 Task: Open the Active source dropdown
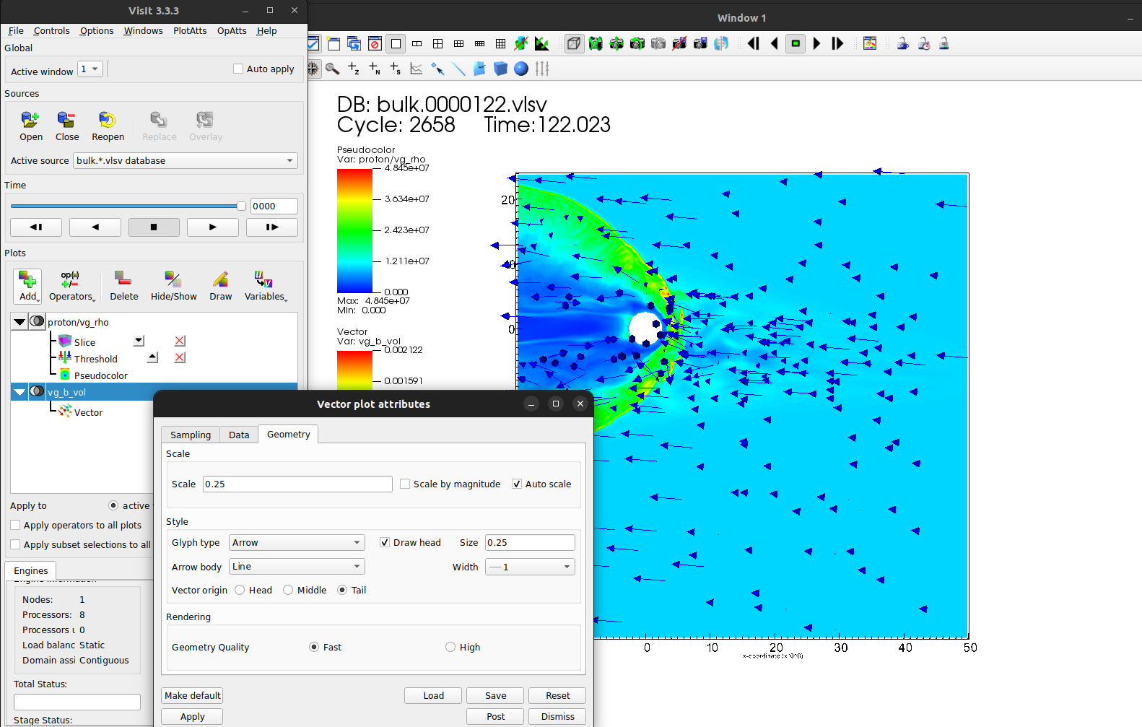[186, 161]
